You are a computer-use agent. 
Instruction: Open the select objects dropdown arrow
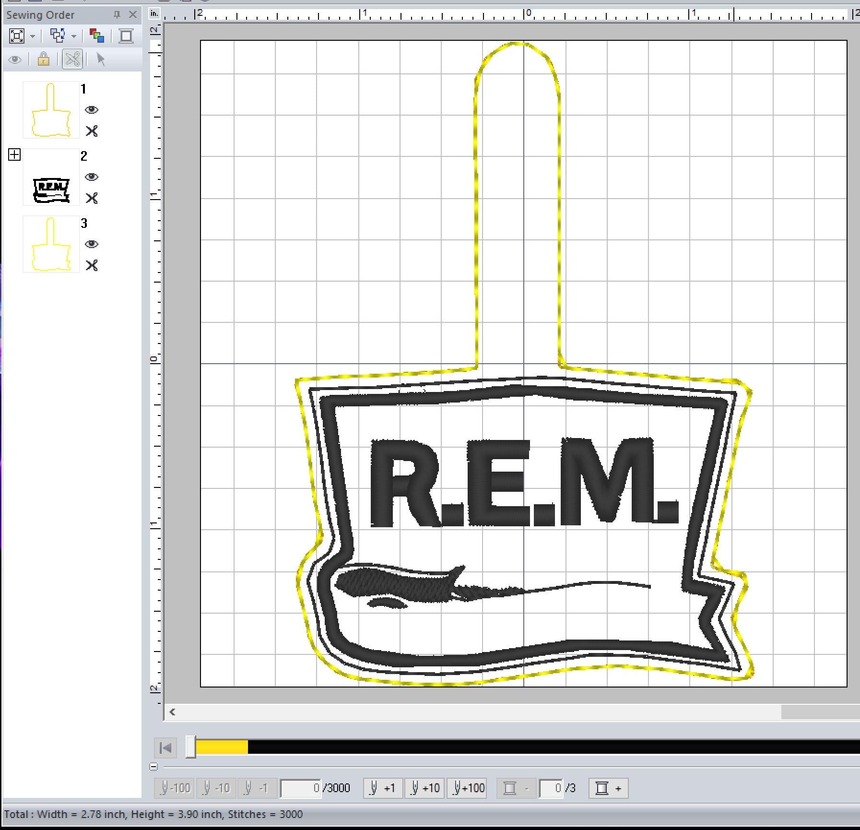coord(74,36)
